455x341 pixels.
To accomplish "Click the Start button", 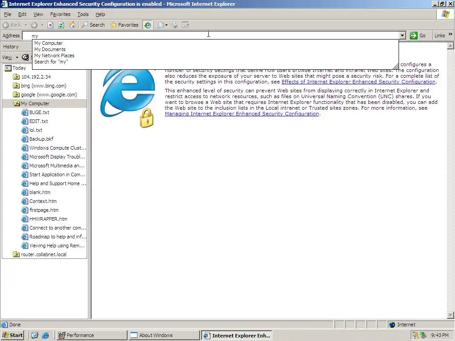I will click(12, 335).
